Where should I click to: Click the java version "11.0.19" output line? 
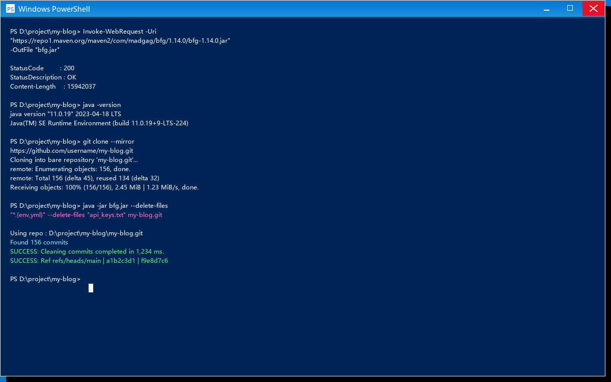(x=66, y=114)
